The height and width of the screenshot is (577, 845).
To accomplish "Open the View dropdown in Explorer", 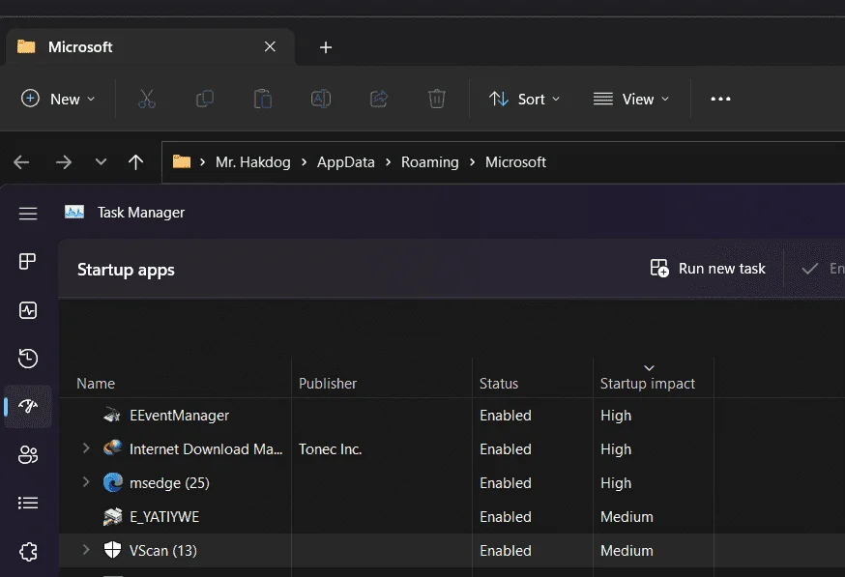I will (x=631, y=100).
